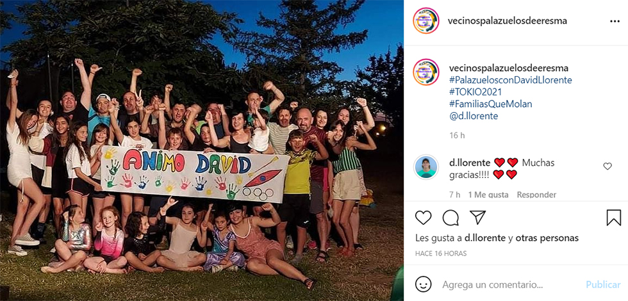Open caption author avatar beside hashtags
The width and height of the screenshot is (628, 301).
pyautogui.click(x=426, y=72)
